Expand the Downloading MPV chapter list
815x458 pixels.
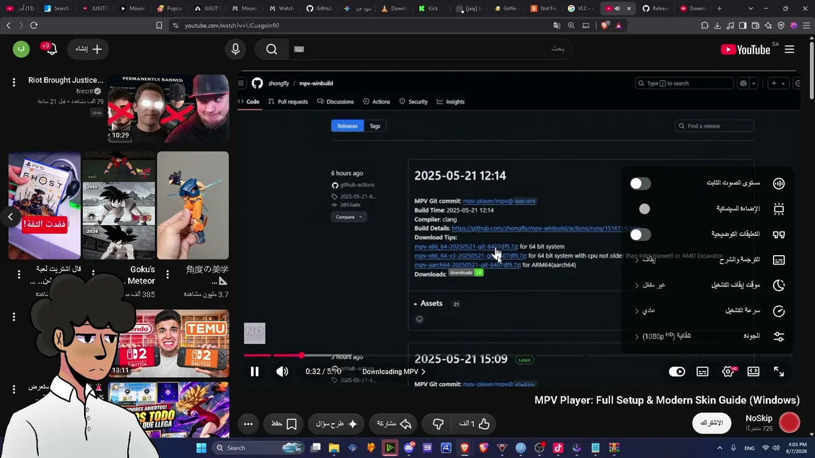pos(393,371)
